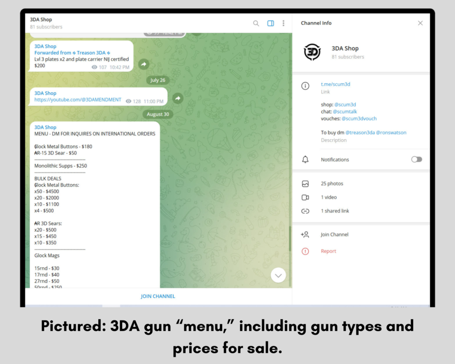Close the Channel Info panel

[x=420, y=23]
